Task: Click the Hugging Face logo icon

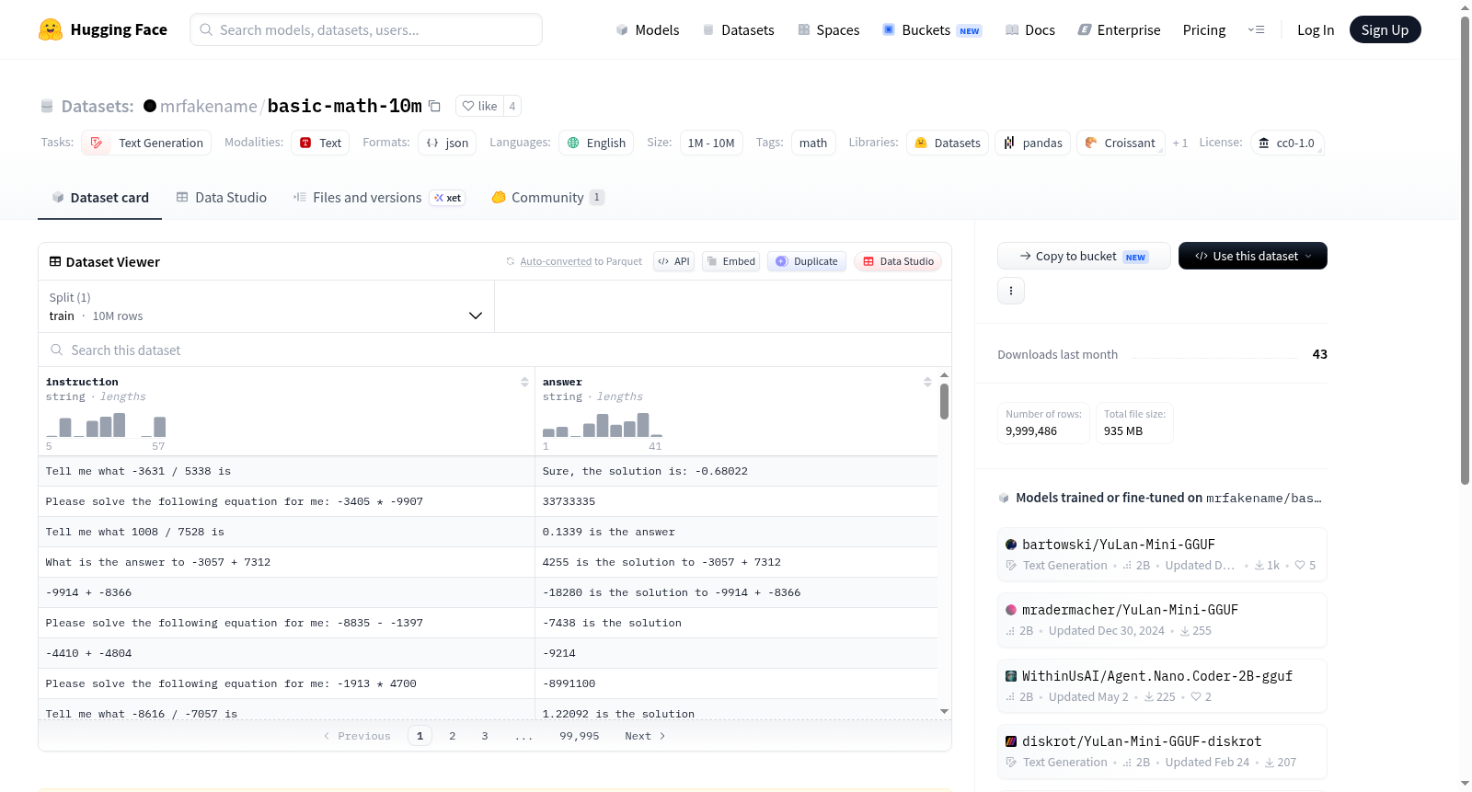Action: 51,29
